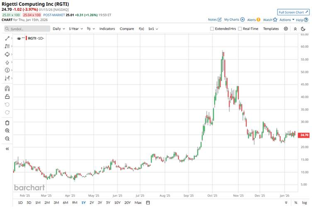Collapse the chart header with double chevron

tap(295, 29)
